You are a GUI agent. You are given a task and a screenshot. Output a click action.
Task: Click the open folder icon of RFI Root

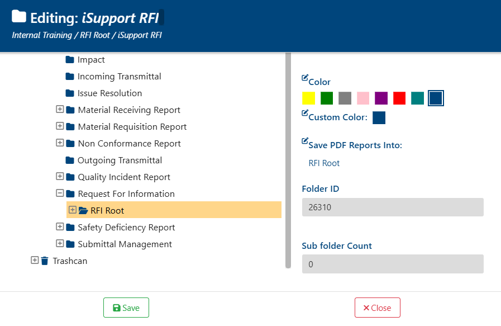tap(83, 210)
